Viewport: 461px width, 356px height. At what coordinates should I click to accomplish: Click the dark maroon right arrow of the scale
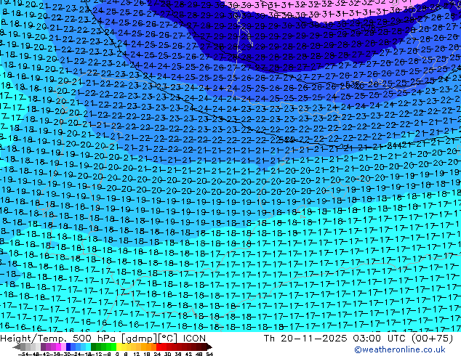click(x=209, y=347)
